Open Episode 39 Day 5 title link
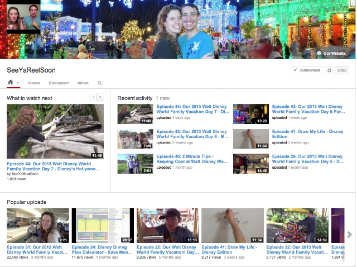The width and height of the screenshot is (357, 267). [308, 159]
